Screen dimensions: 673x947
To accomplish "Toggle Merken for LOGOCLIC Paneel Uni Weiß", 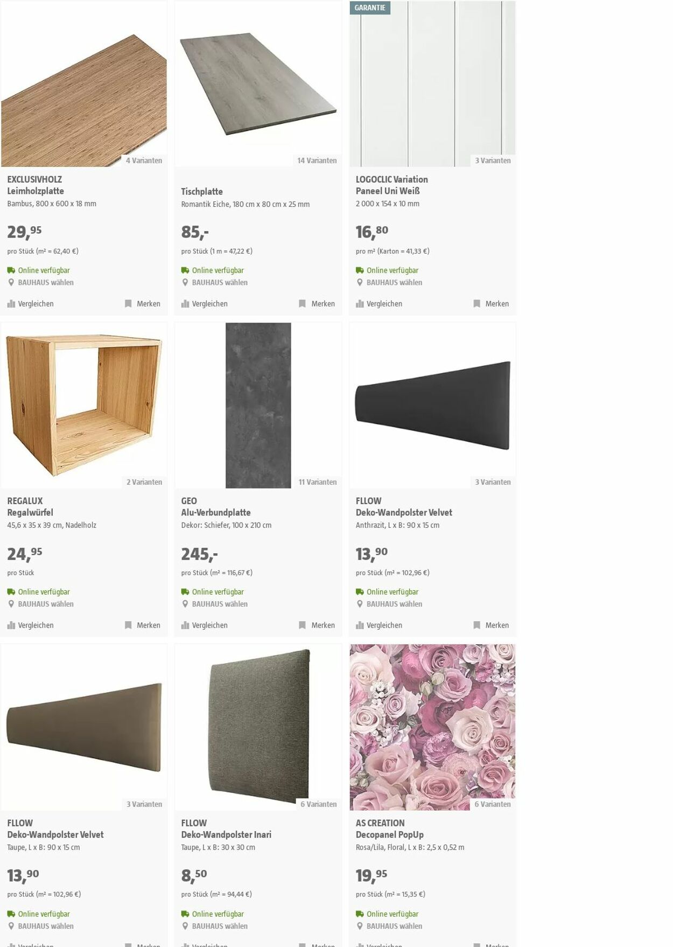I will 491,304.
